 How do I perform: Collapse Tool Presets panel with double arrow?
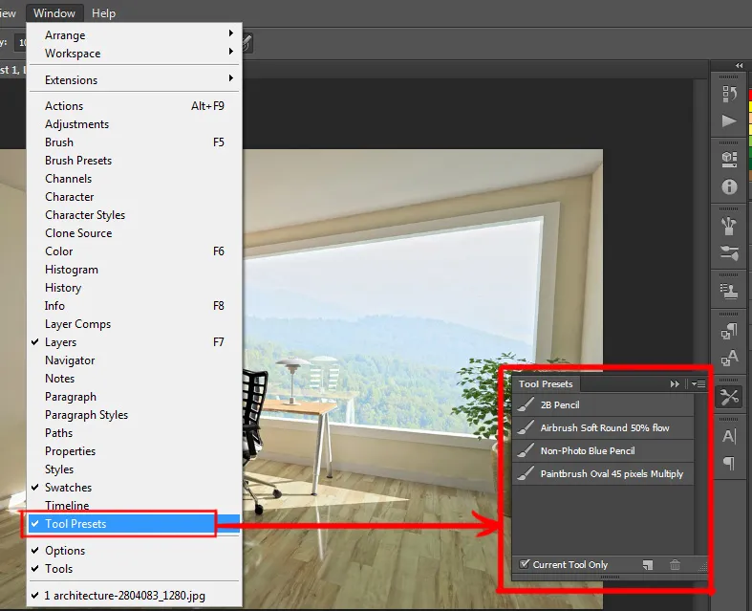click(x=675, y=384)
